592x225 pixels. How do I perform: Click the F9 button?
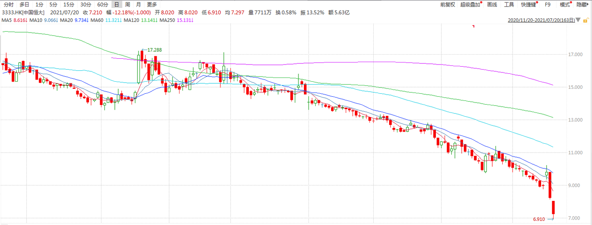tap(548, 5)
